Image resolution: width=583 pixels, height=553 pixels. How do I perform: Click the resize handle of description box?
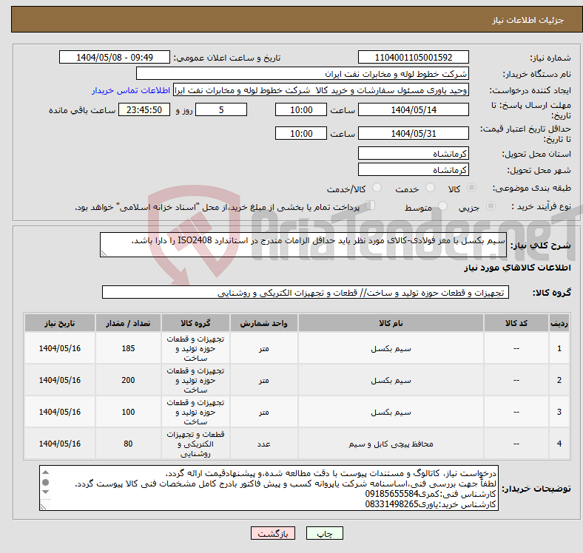104,254
